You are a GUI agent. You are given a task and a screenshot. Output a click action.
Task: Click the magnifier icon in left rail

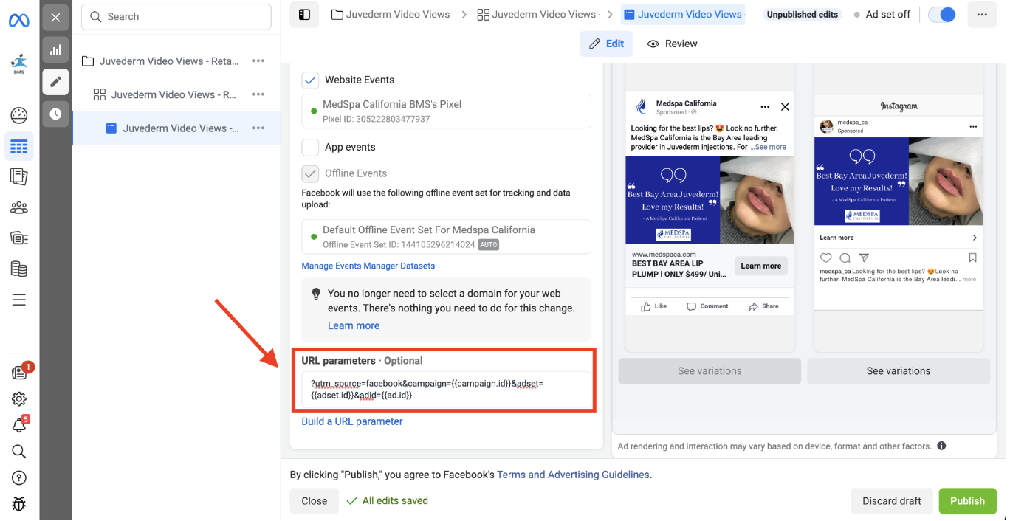point(19,452)
